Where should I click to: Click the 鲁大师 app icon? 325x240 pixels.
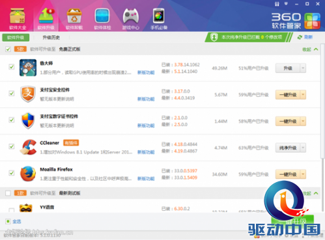click(28, 68)
